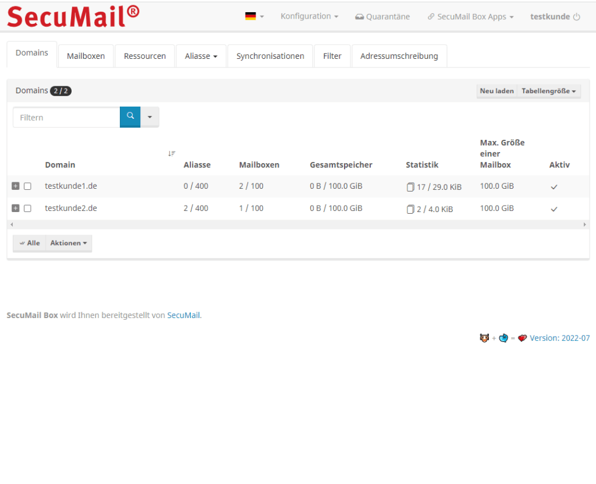
Task: Expand the testkunde1.de row details
Action: tap(15, 186)
